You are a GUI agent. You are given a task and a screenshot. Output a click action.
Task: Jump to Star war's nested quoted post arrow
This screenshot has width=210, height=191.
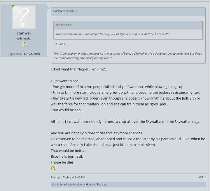(x=73, y=25)
